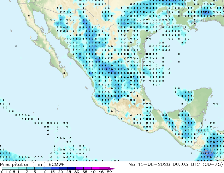
Task: Click the legend label '35'
Action: [85, 172]
